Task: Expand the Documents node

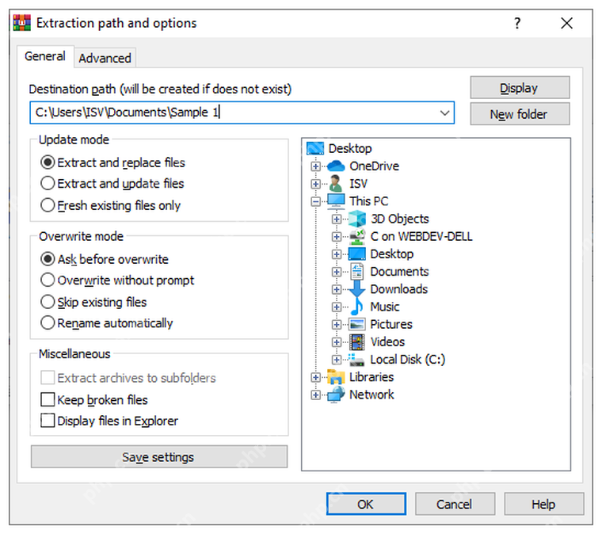Action: [x=337, y=272]
